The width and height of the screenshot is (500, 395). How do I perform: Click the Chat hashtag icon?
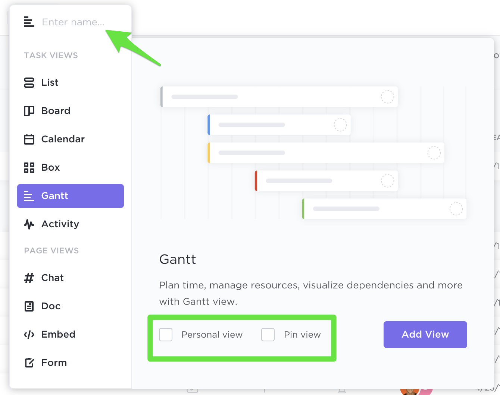(x=29, y=278)
